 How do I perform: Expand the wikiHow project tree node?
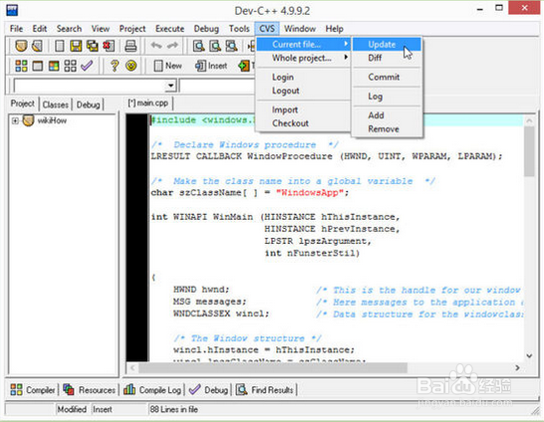pyautogui.click(x=15, y=120)
